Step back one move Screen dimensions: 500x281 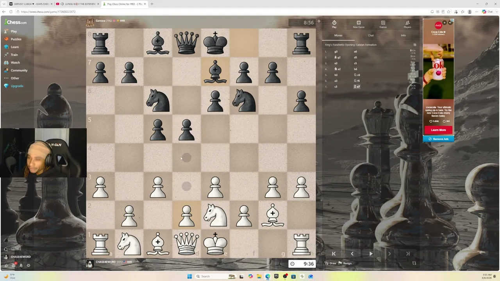(x=352, y=254)
